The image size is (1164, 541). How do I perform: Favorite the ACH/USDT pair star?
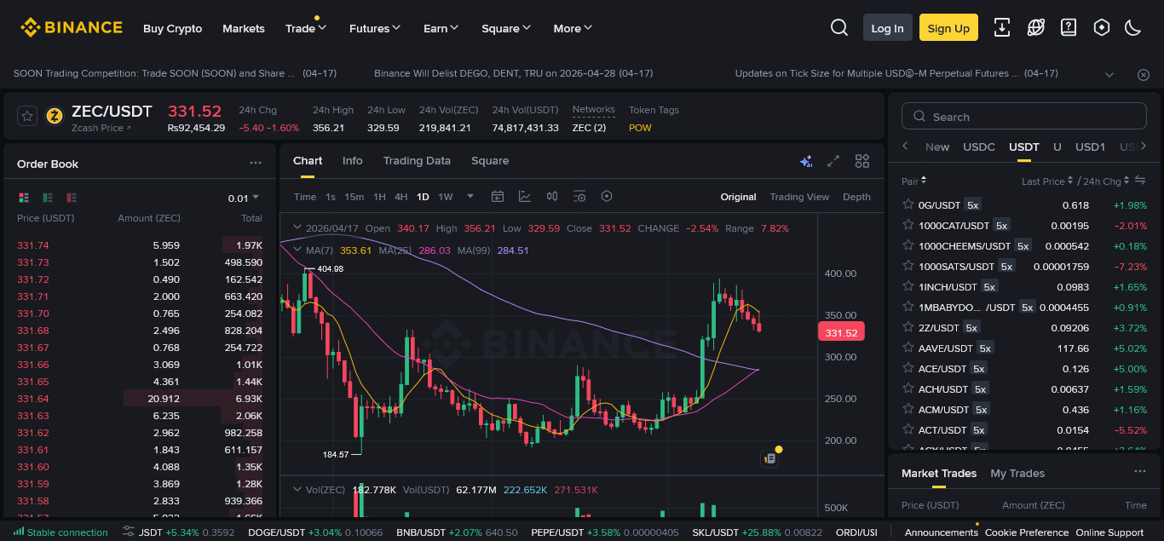[908, 389]
